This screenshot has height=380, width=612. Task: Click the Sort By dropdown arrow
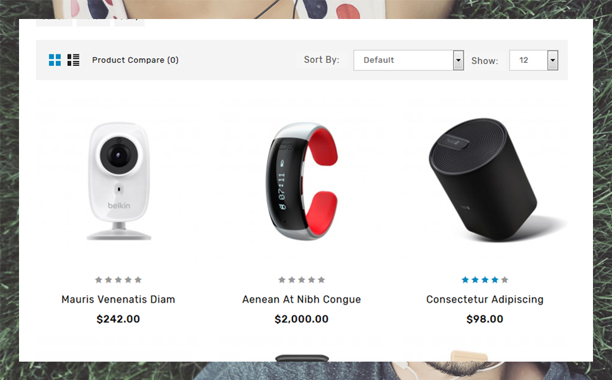click(459, 60)
